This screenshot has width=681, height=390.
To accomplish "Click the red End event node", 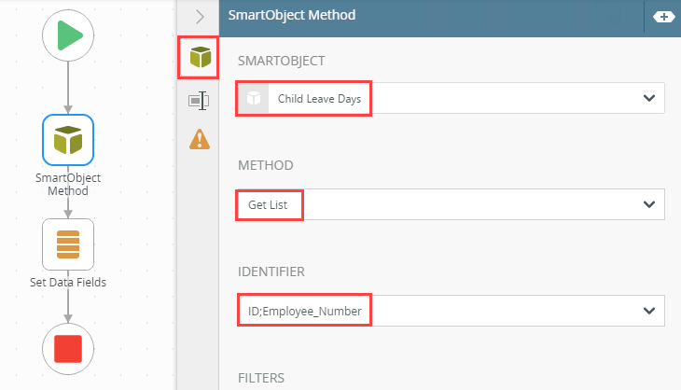I will (x=68, y=349).
